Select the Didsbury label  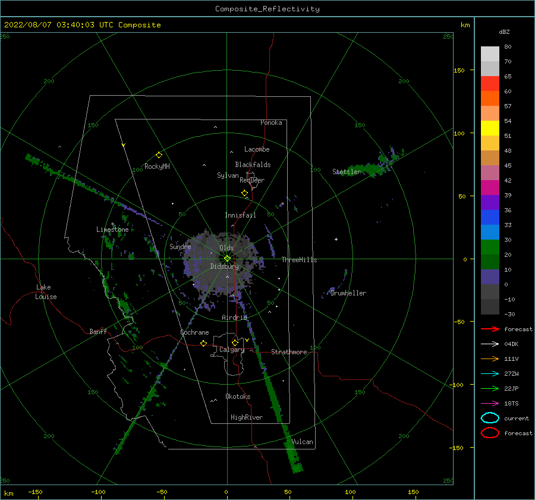click(x=225, y=266)
